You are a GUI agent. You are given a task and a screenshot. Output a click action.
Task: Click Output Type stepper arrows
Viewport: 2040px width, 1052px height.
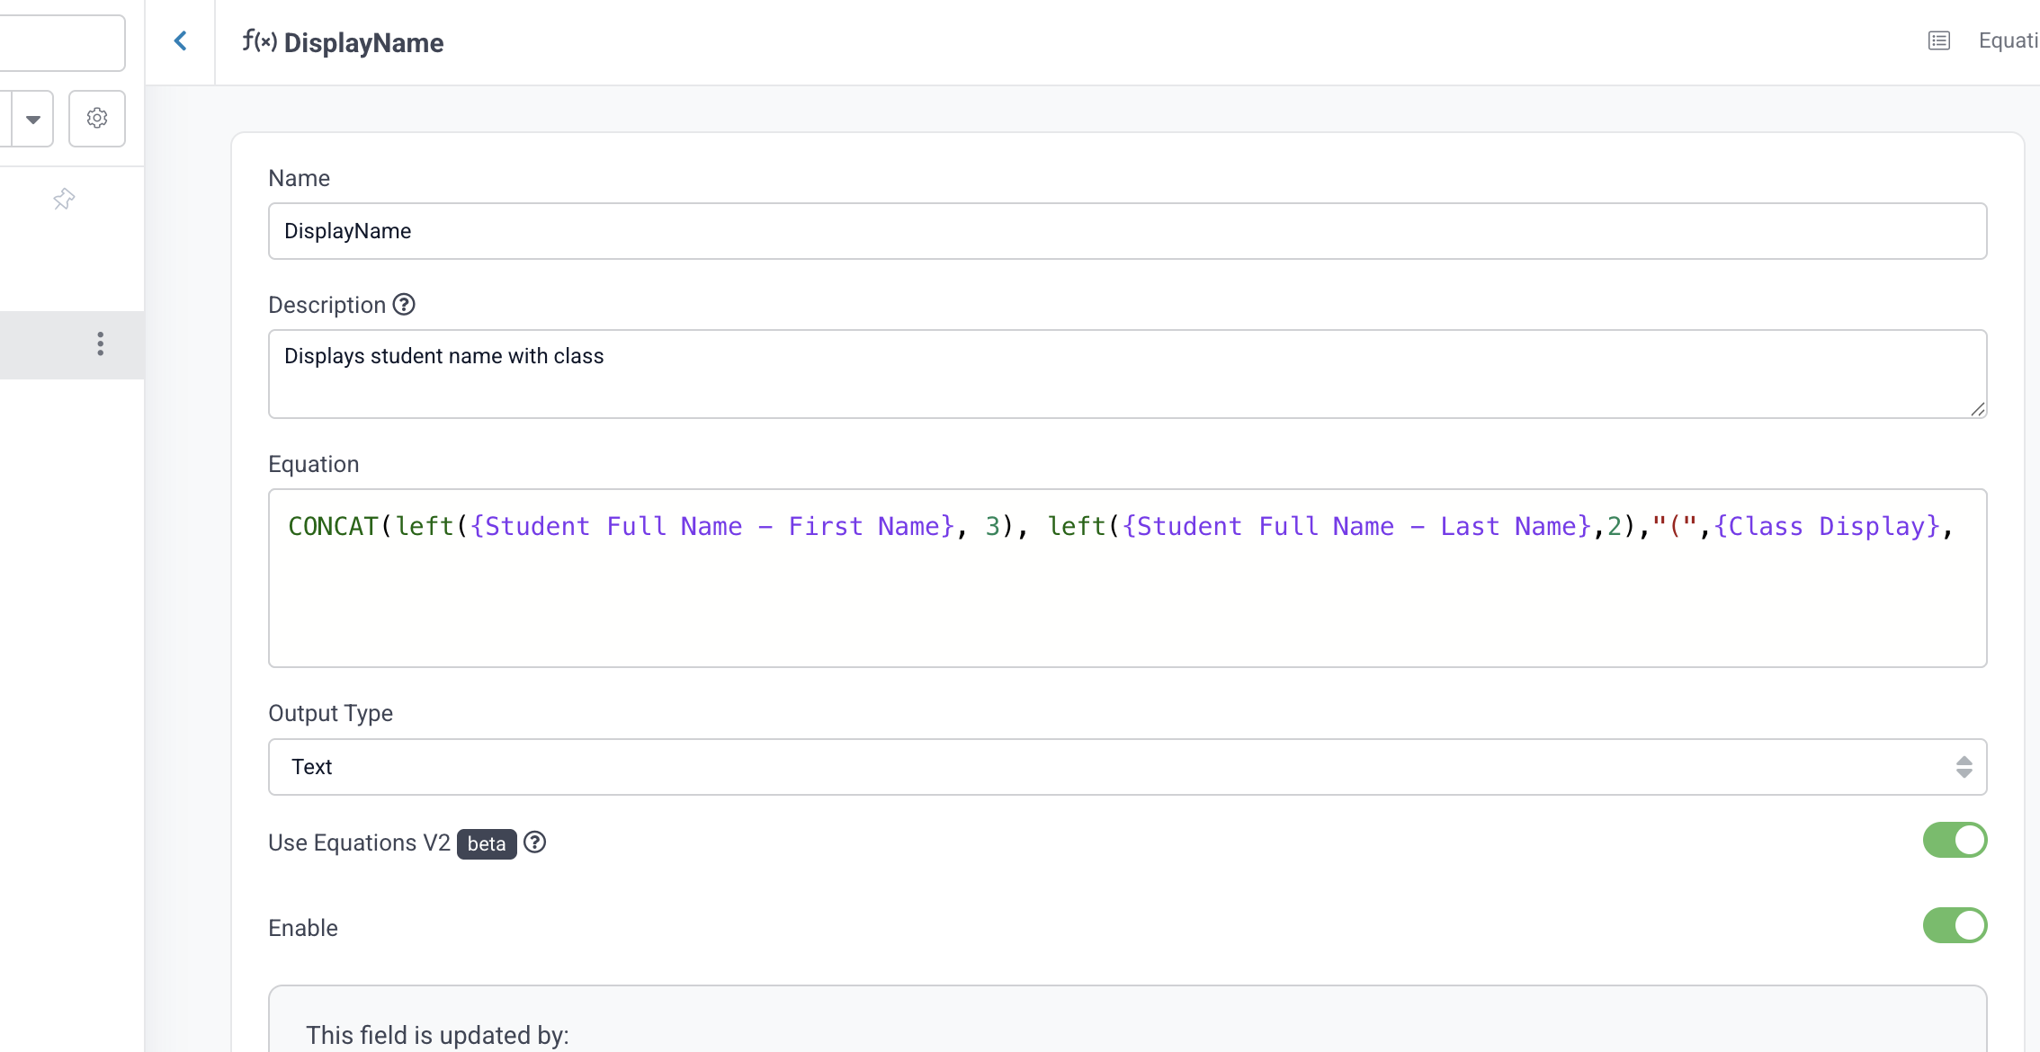tap(1964, 767)
